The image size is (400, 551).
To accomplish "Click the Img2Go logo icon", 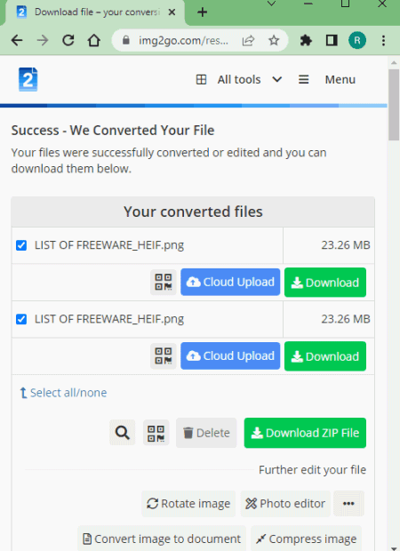I will [x=28, y=79].
